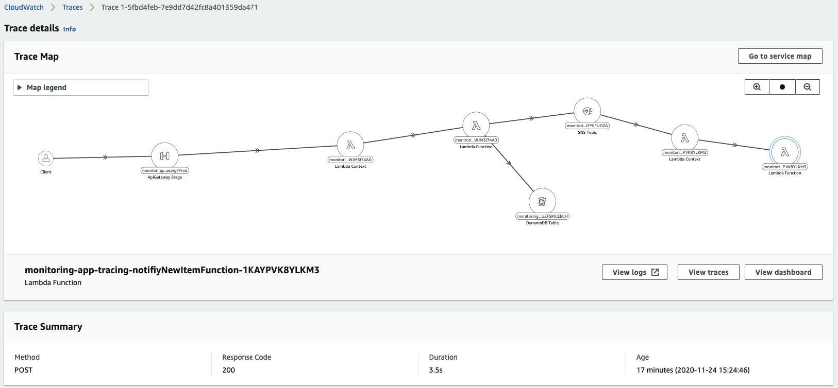The image size is (838, 388).
Task: Click the Method value POST
Action: [23, 370]
